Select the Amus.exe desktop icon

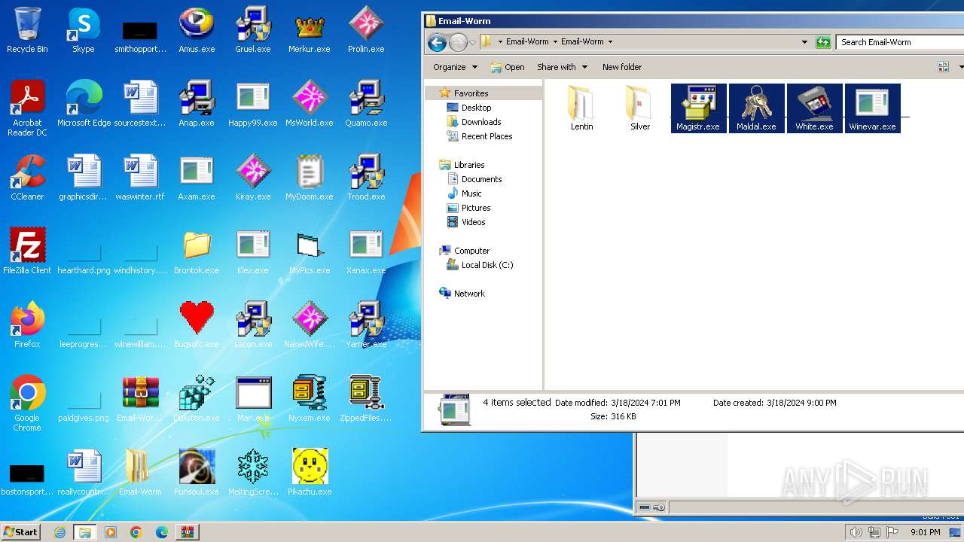[x=197, y=30]
